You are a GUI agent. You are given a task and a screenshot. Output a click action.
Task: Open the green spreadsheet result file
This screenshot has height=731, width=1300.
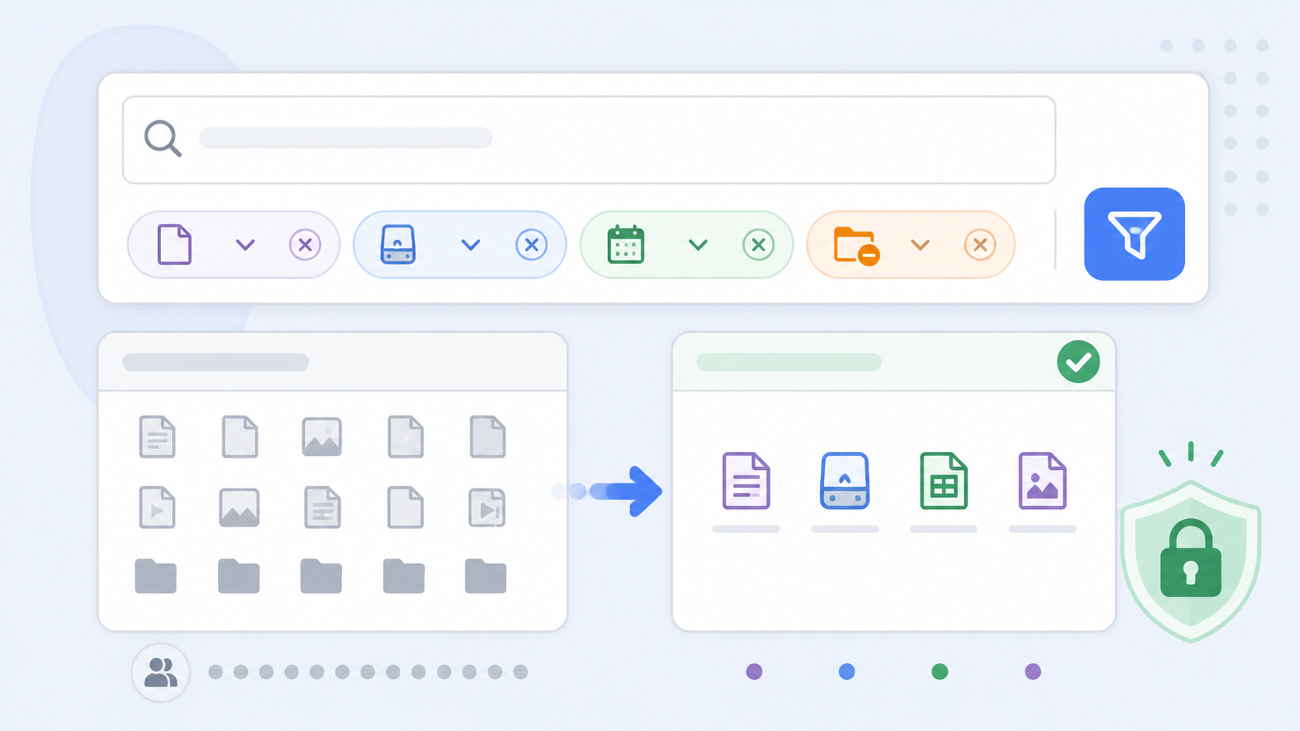pyautogui.click(x=944, y=481)
